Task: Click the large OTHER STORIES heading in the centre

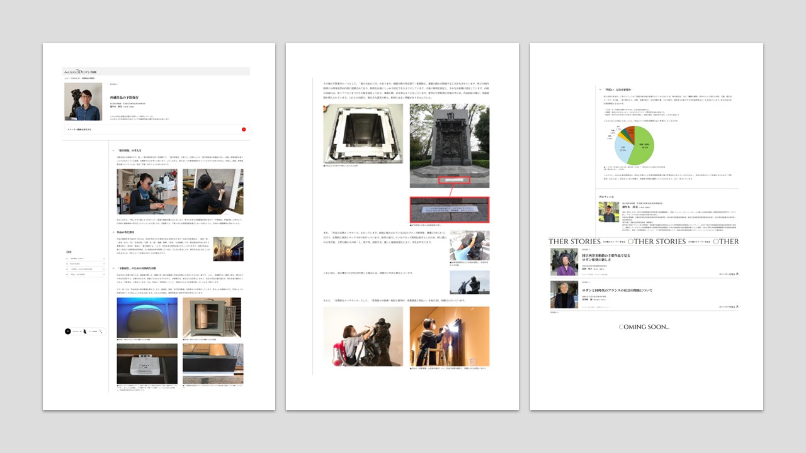Action: point(657,242)
